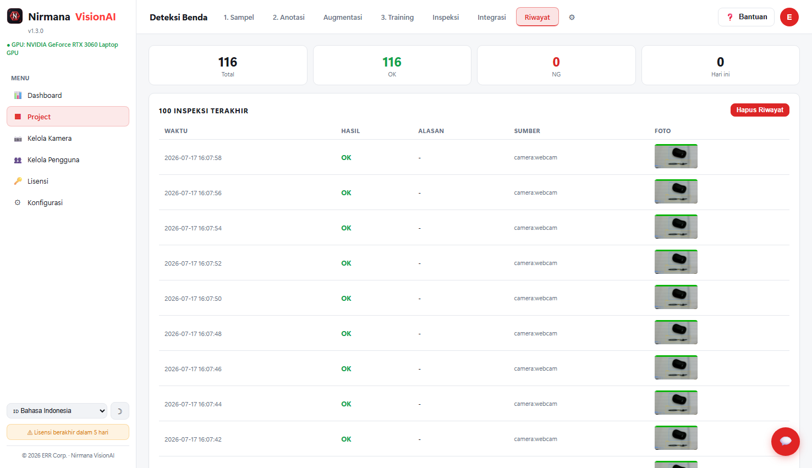Click the version label v1.3.0
812x468 pixels.
pos(36,31)
